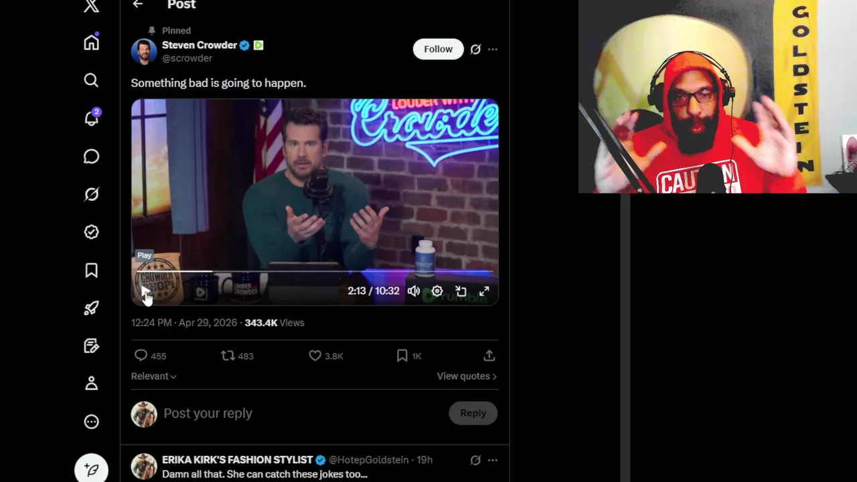Screen dimensions: 857x482
Task: Open View quotes link
Action: tap(467, 376)
